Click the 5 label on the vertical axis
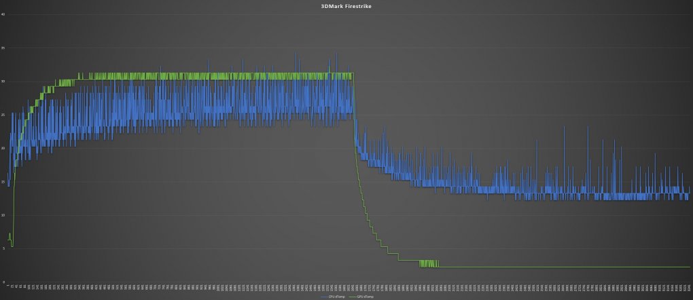The height and width of the screenshot is (300, 693). (3, 248)
